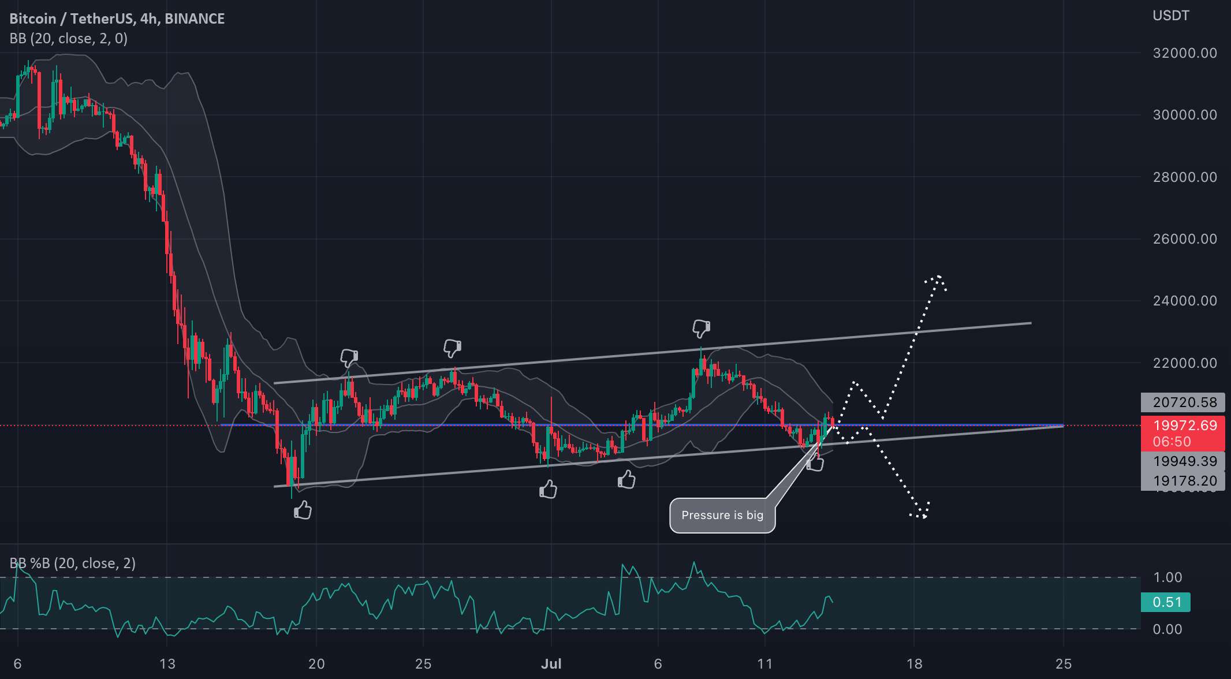Select the dotted arrowhead pointing down below 19178.20

920,510
